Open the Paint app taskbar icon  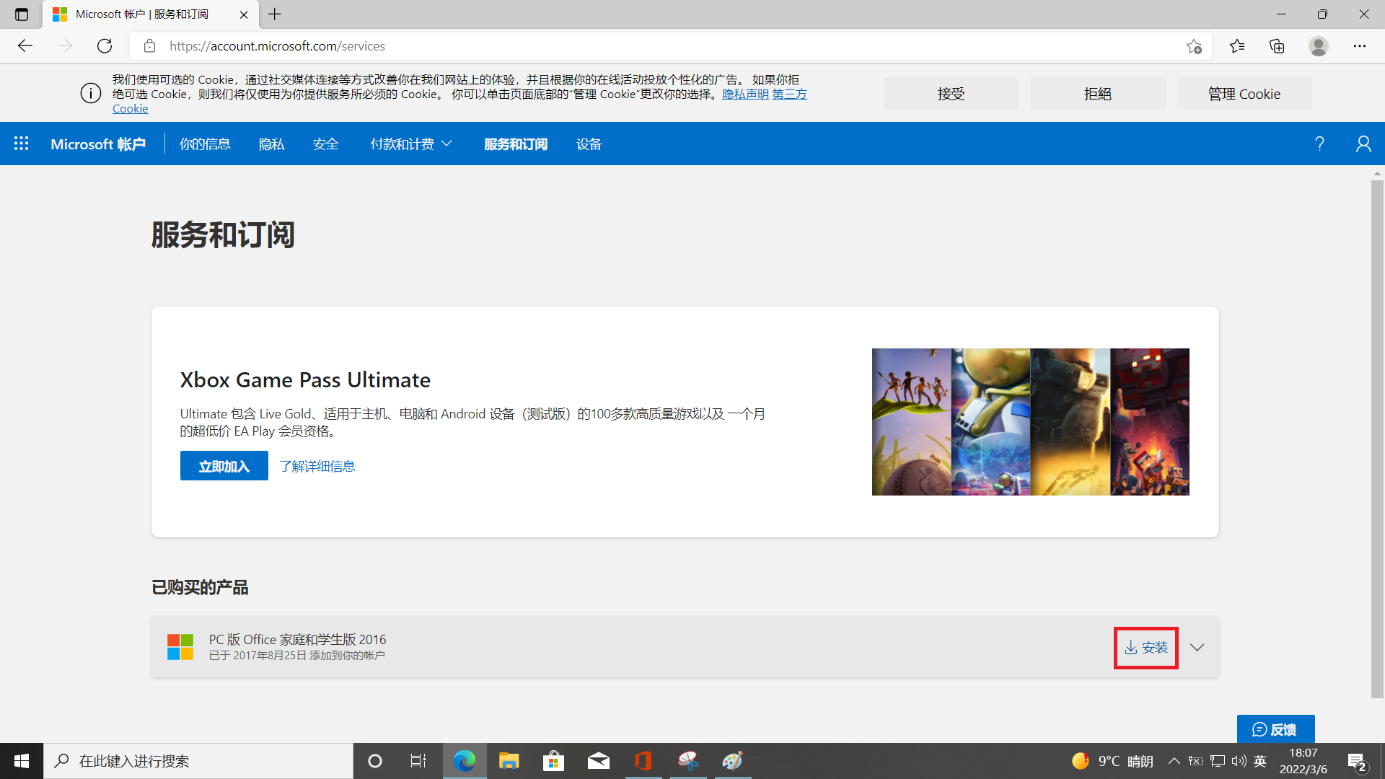(733, 761)
